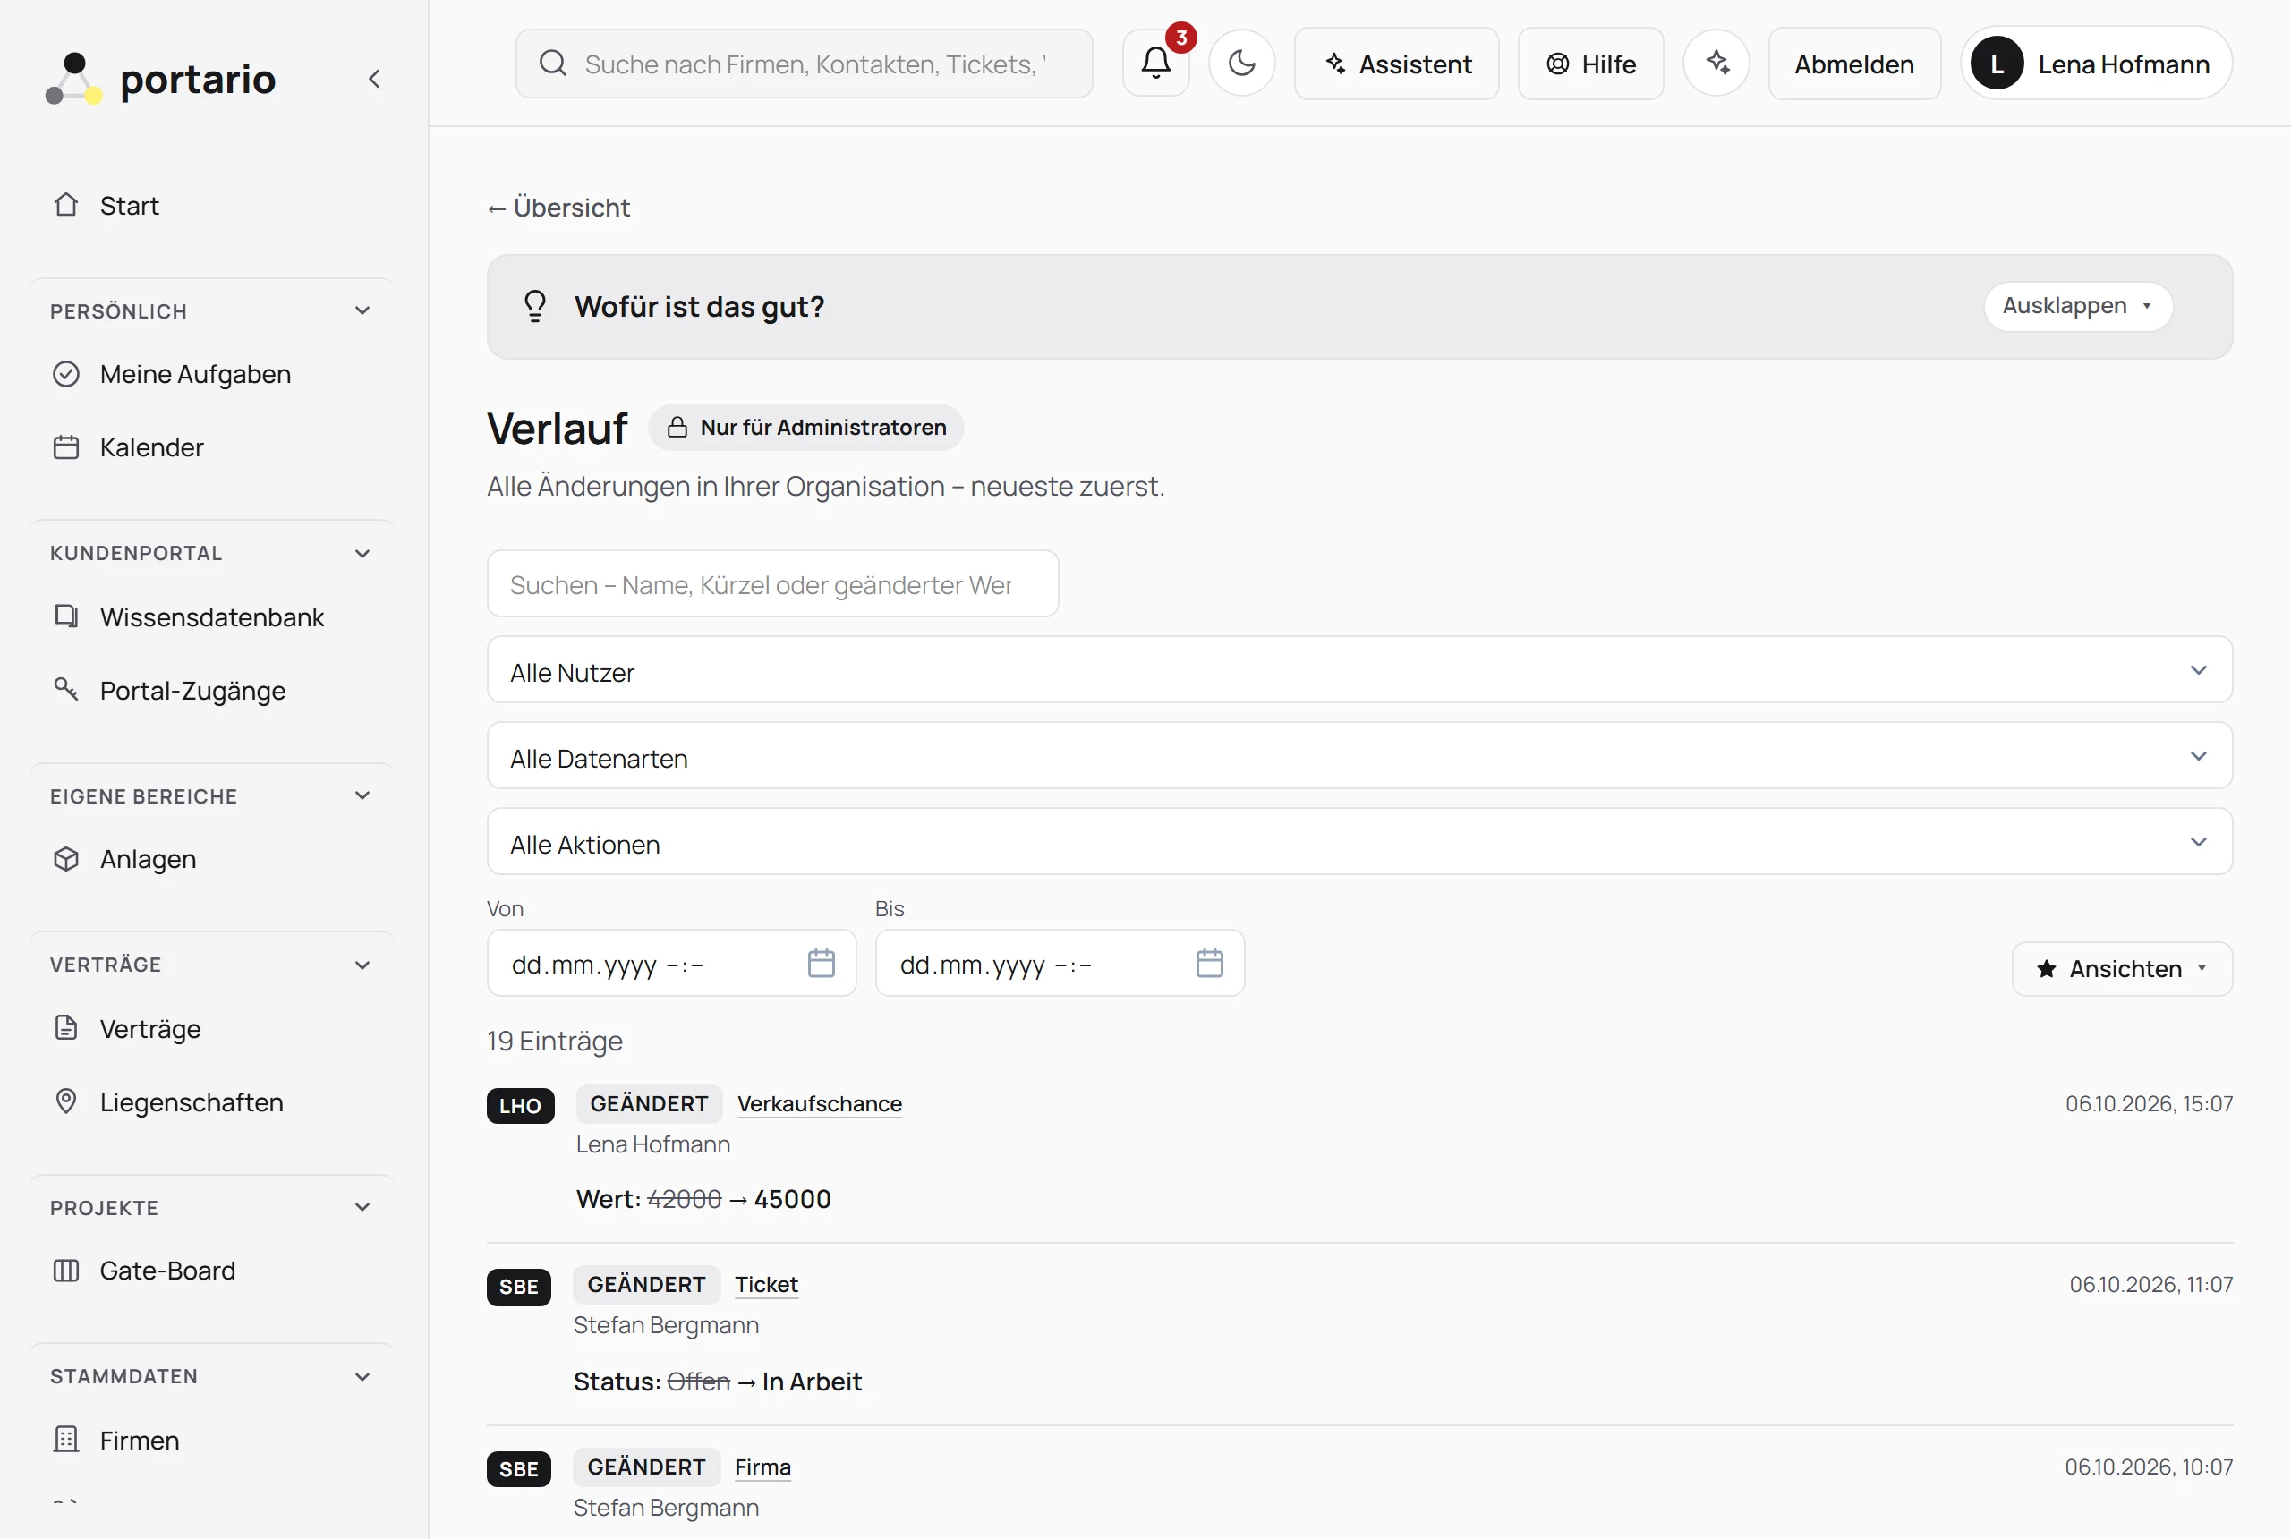Collapse the sidebar with the chevron arrow
2291x1539 pixels.
(374, 79)
